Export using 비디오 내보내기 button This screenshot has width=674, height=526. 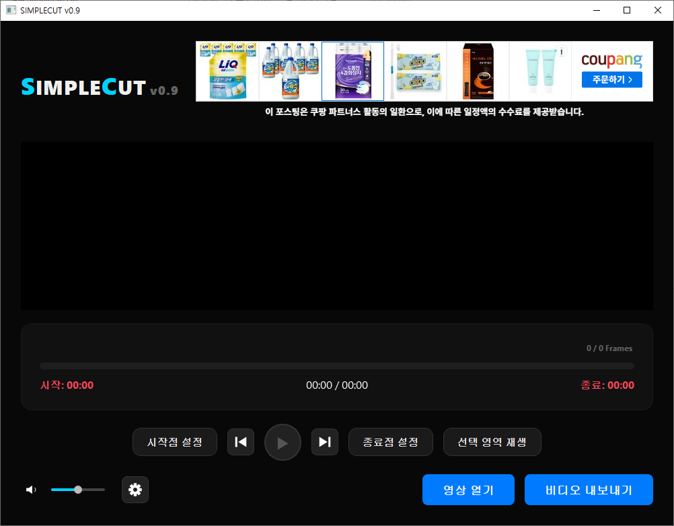tap(589, 490)
